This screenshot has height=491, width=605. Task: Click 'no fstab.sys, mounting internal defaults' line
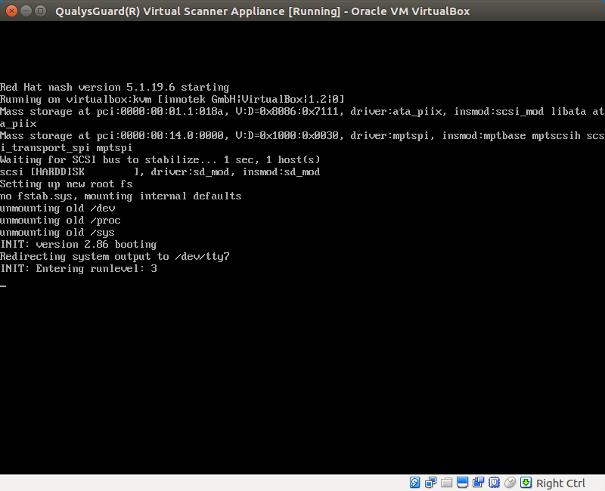coord(121,196)
